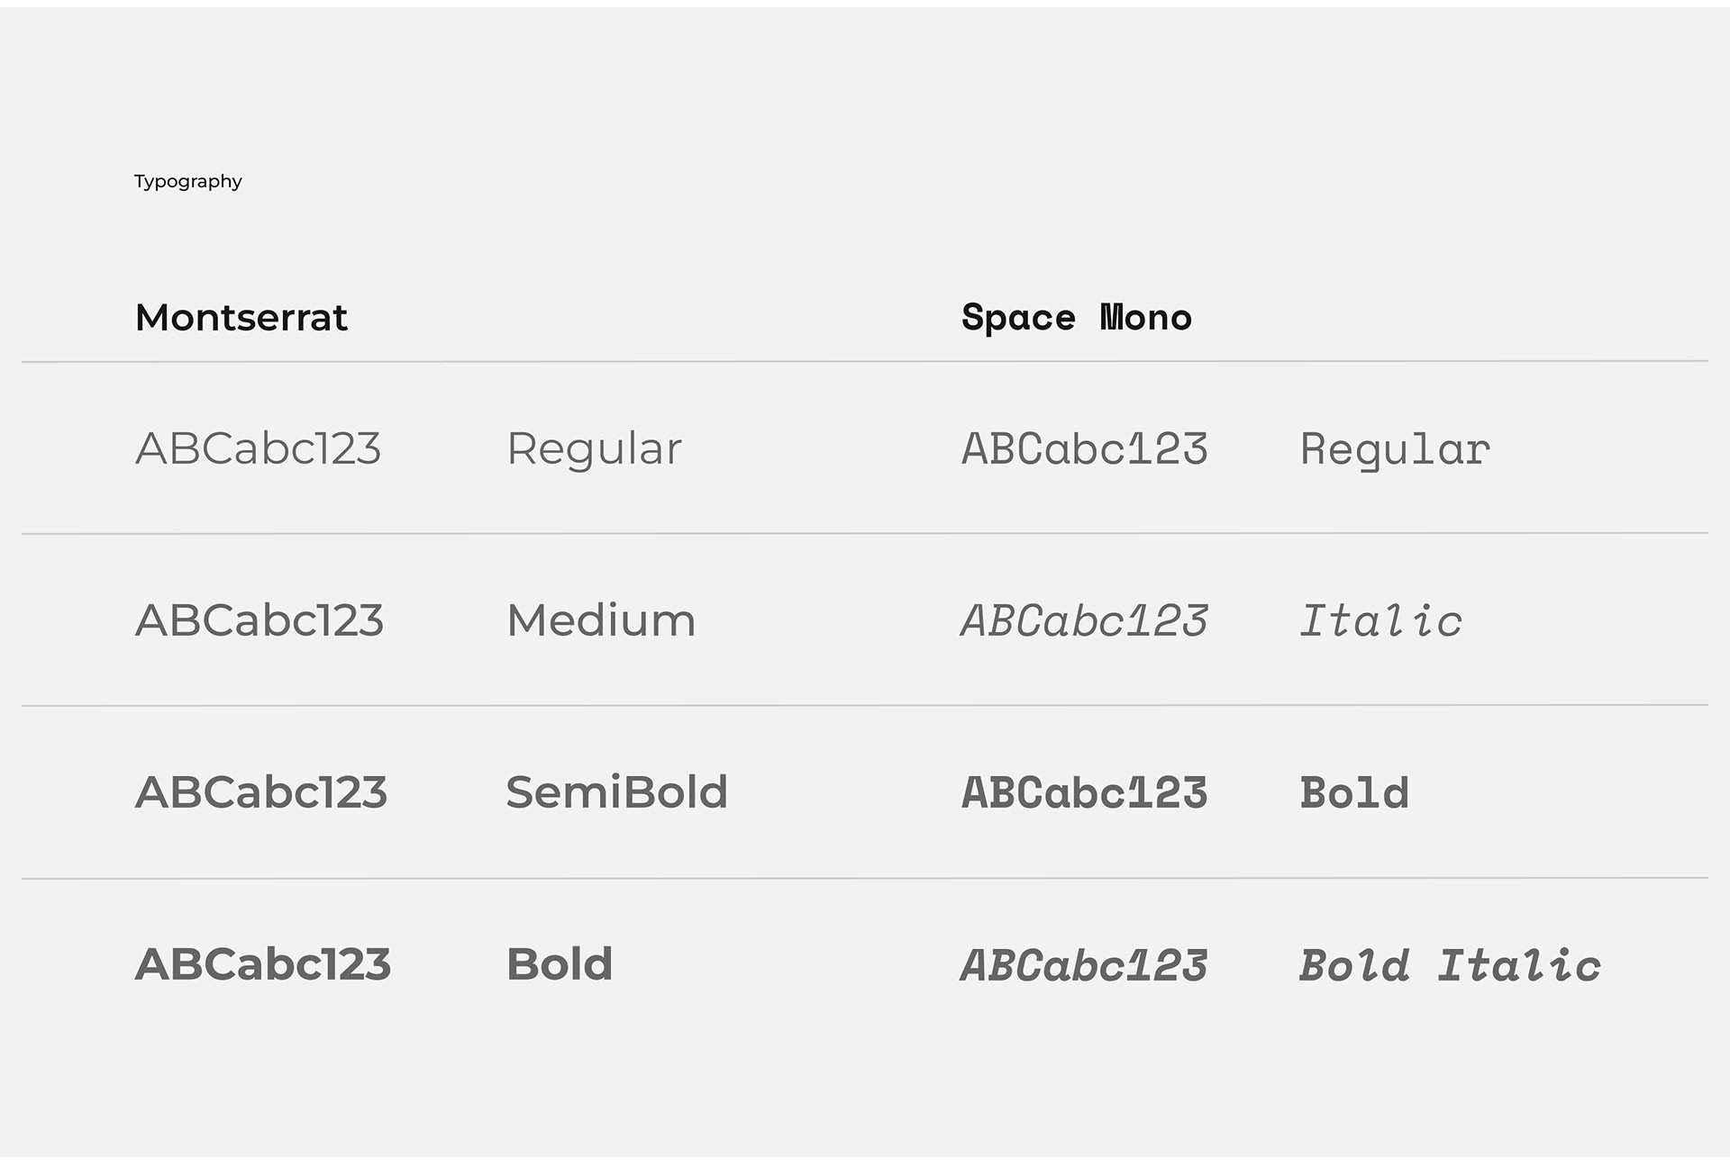Click the Space Mono Bold ABCabc123 sample
The image size is (1730, 1166).
click(x=1084, y=792)
